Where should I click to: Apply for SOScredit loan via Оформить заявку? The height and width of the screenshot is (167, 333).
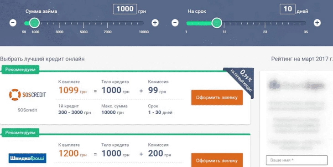[217, 97]
